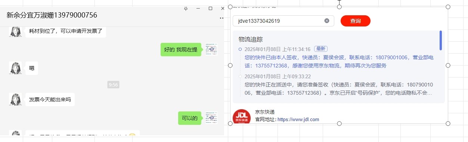Click the red 查询 button
The image size is (468, 142).
tap(356, 21)
